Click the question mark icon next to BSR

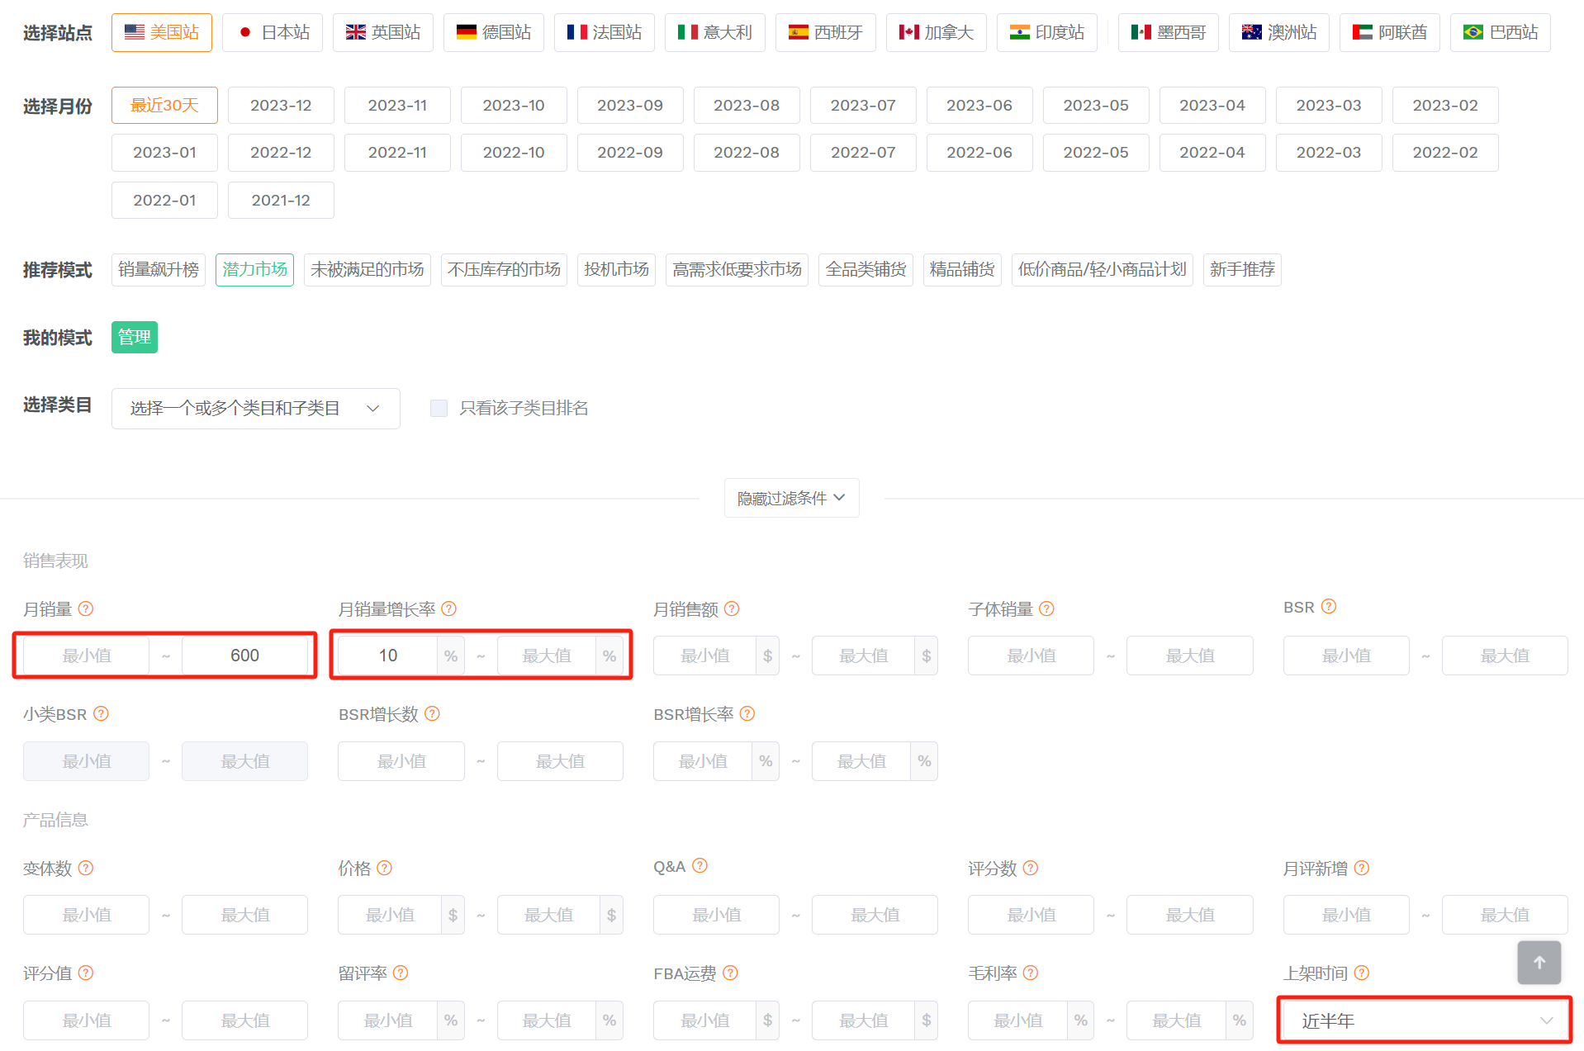click(1328, 607)
